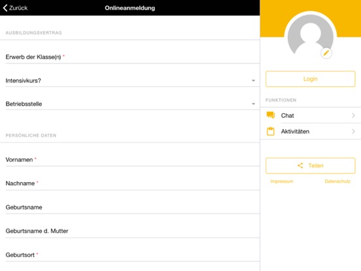Focus the Nachname input field
Screen dimensions: 361x271
[x=133, y=183]
